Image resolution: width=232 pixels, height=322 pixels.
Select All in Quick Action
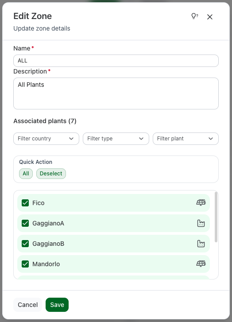click(26, 174)
